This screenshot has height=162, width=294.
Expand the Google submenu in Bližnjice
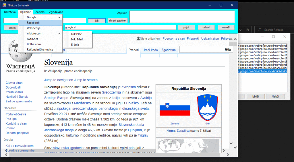pyautogui.click(x=40, y=17)
